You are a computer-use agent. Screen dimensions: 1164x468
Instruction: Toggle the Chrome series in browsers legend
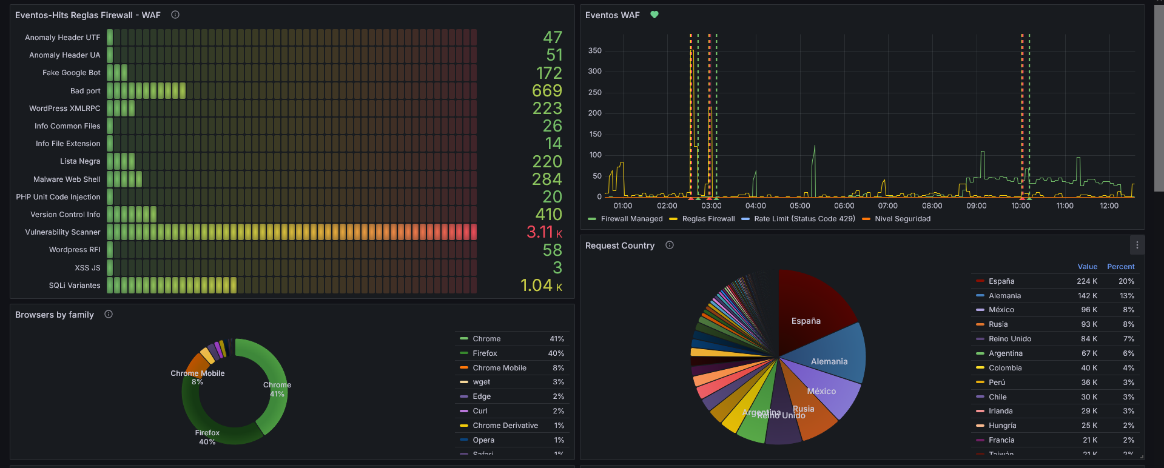[x=486, y=339]
